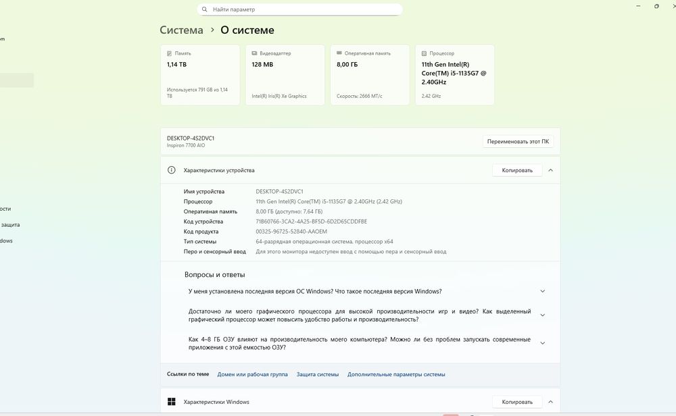
Task: Minimize the Settings window
Action: (x=638, y=6)
